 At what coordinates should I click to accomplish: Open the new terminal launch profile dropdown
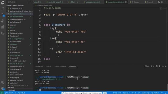[x=154, y=66]
